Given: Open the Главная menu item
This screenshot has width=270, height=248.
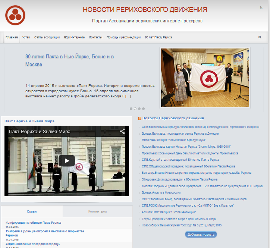Looking at the screenshot, I should tap(12, 37).
